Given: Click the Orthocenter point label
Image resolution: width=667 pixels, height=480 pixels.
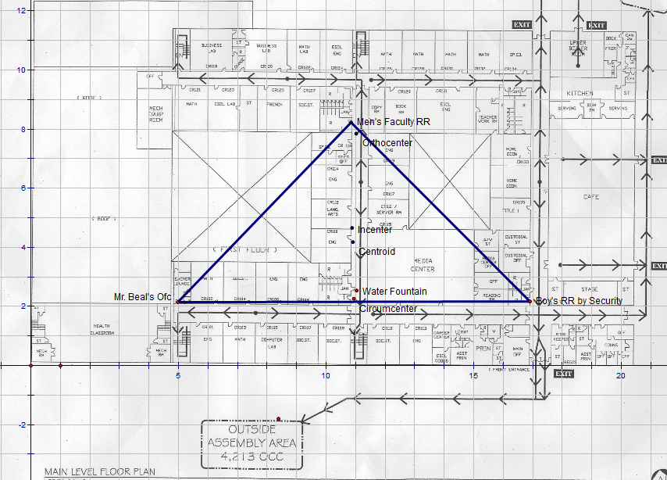Looking at the screenshot, I should 387,143.
